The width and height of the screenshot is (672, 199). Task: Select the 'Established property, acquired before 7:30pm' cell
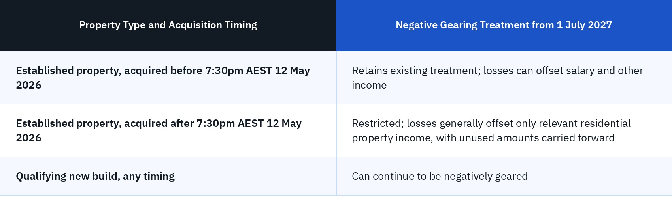(x=168, y=78)
